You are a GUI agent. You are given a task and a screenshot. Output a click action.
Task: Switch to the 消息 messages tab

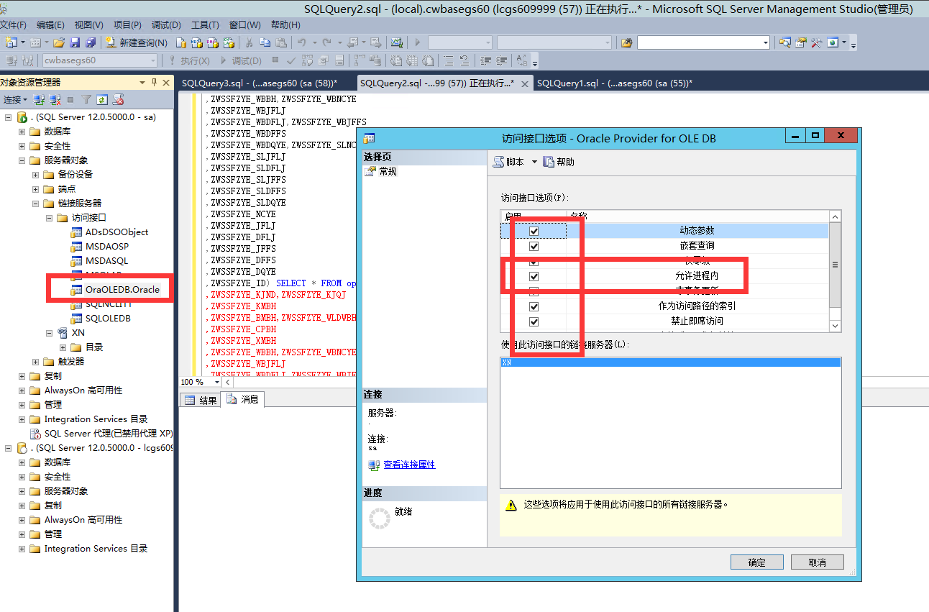click(x=242, y=400)
